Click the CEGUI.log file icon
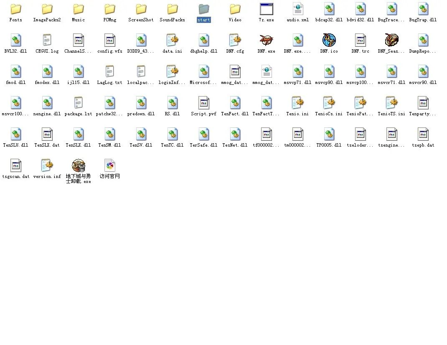Image resolution: width=447 pixels, height=345 pixels. coord(47,41)
